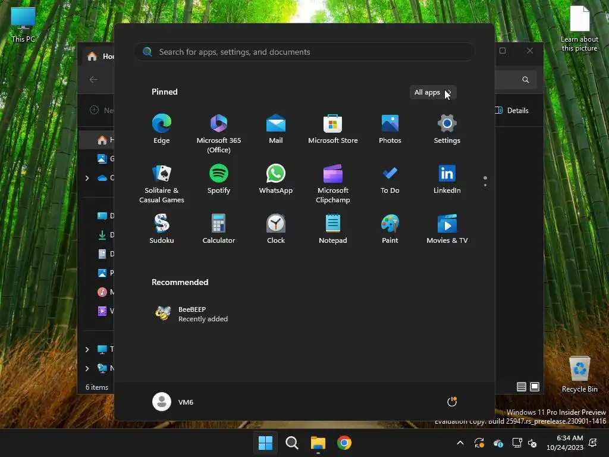Click the Windows Start button on taskbar
The image size is (609, 457).
click(x=266, y=443)
